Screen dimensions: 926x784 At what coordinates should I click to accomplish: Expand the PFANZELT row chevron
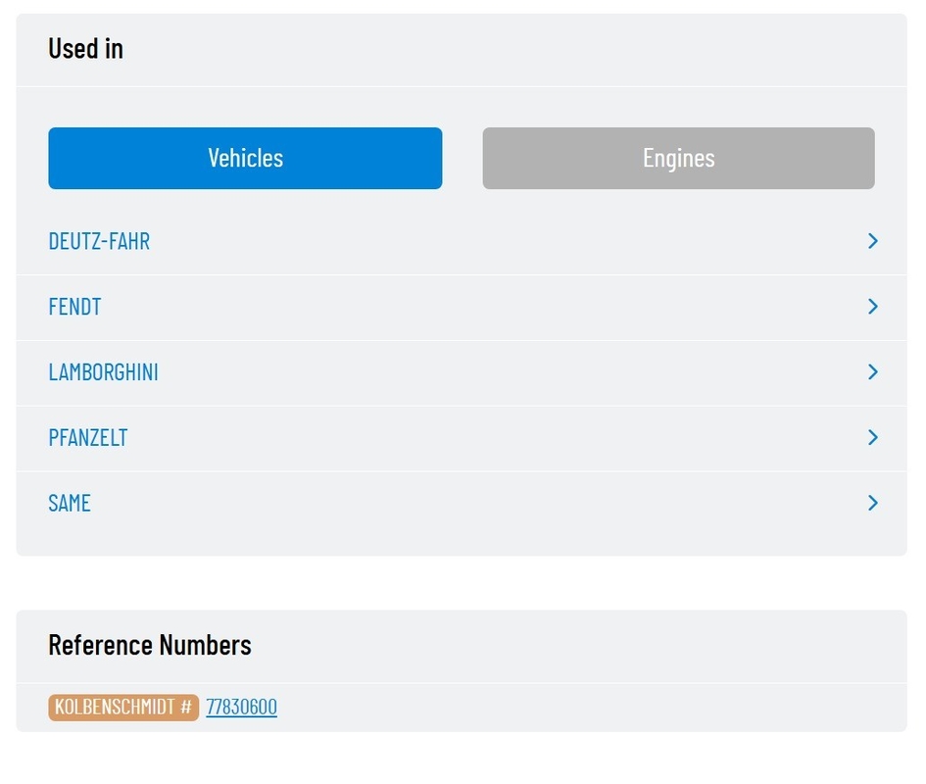tap(873, 438)
